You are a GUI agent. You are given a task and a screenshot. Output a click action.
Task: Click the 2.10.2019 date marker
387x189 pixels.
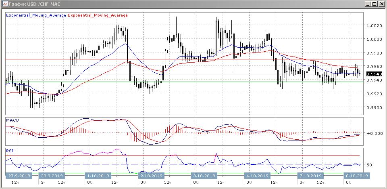click(x=151, y=176)
